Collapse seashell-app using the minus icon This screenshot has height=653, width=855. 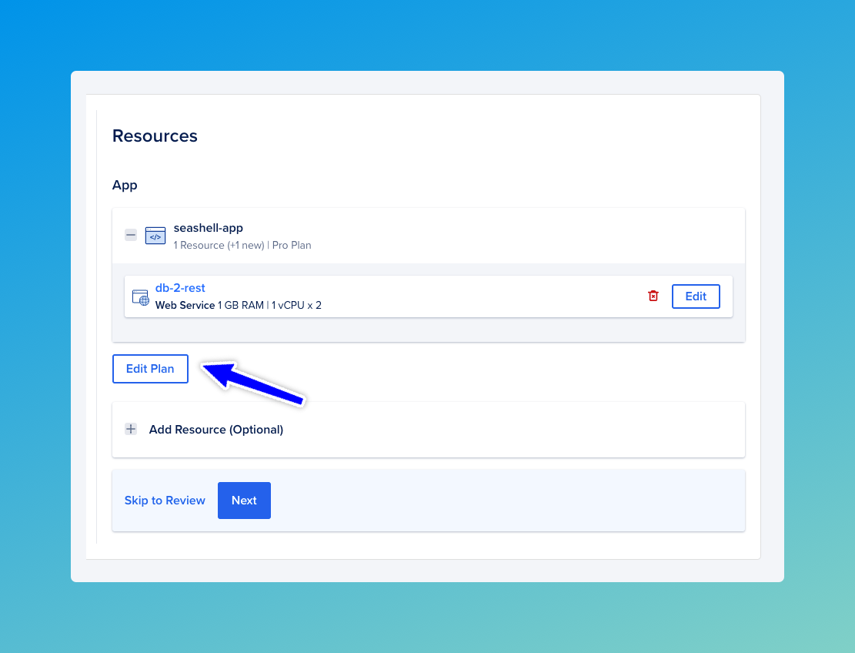131,235
